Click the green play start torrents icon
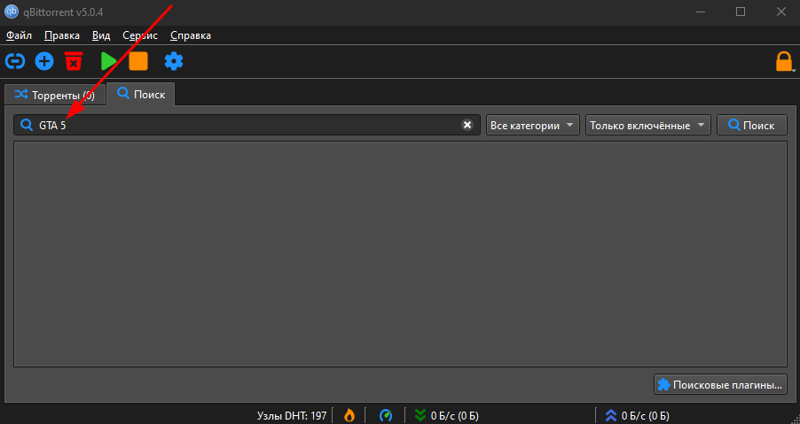The width and height of the screenshot is (800, 424). [109, 62]
